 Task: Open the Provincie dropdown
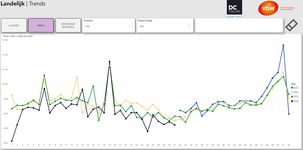coord(108,26)
